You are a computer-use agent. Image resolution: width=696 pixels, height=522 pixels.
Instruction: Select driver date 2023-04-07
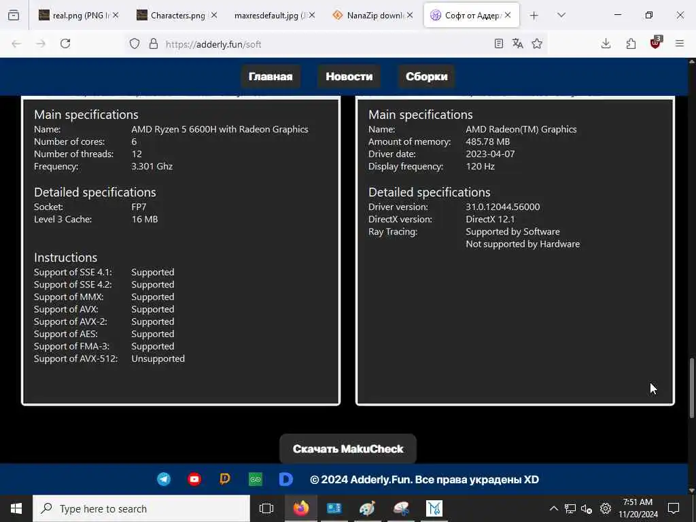[x=490, y=154]
